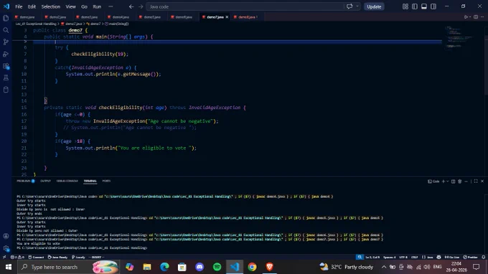Open the Ports panel tab

click(106, 181)
